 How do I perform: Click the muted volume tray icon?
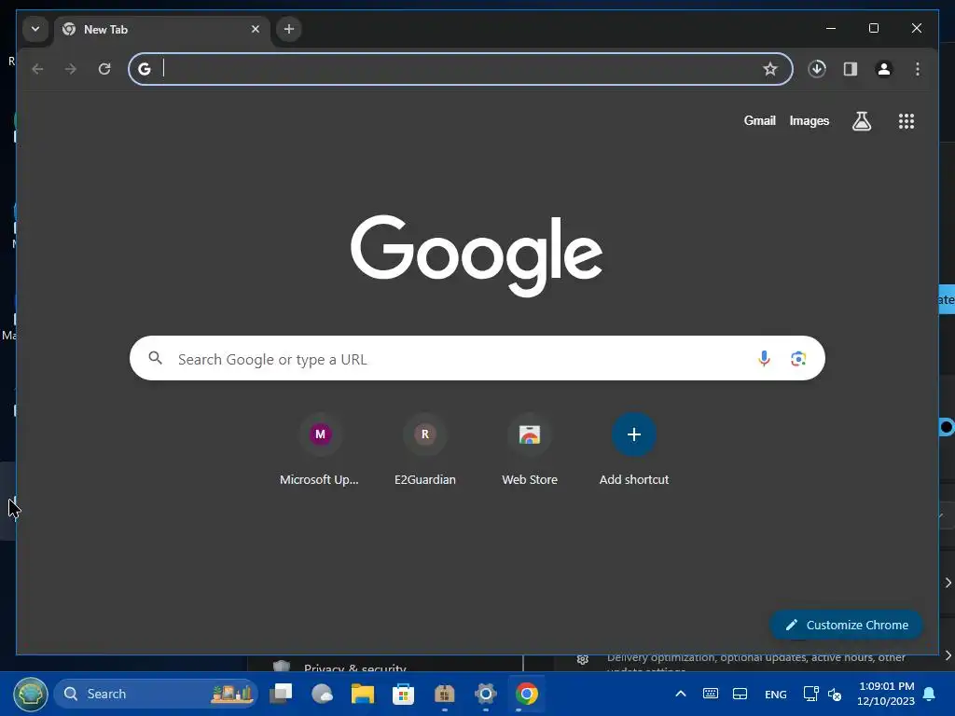click(x=835, y=694)
